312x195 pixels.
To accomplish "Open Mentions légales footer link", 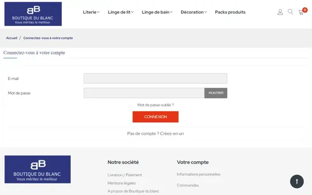I will click(x=122, y=183).
